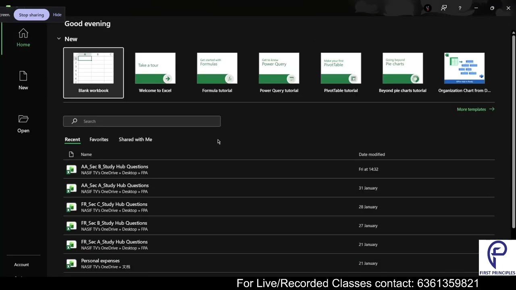Open Help with the question mark icon
516x290 pixels.
pos(460,8)
